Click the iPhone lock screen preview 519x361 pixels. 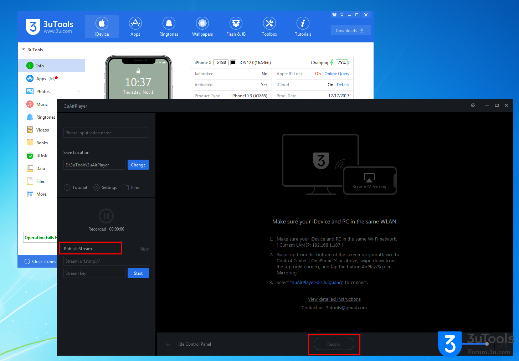pyautogui.click(x=138, y=78)
